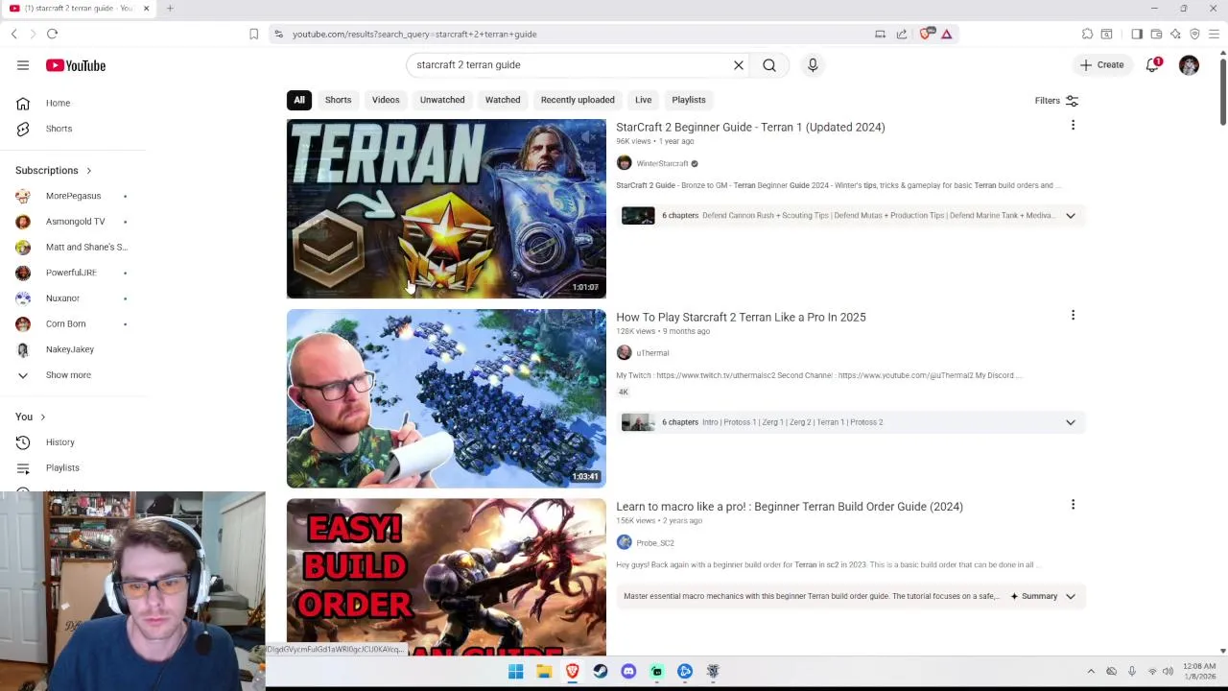
Task: Start voice search with the microphone
Action: (813, 65)
